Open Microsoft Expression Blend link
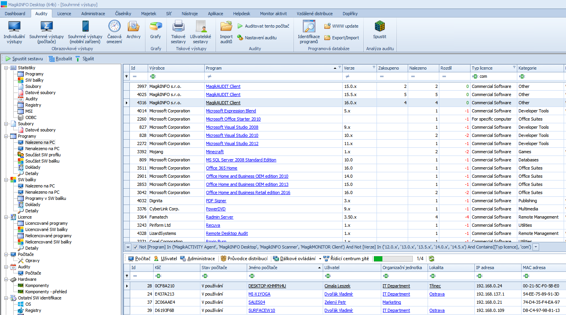Screen dimensions: 566x315 click(231, 111)
